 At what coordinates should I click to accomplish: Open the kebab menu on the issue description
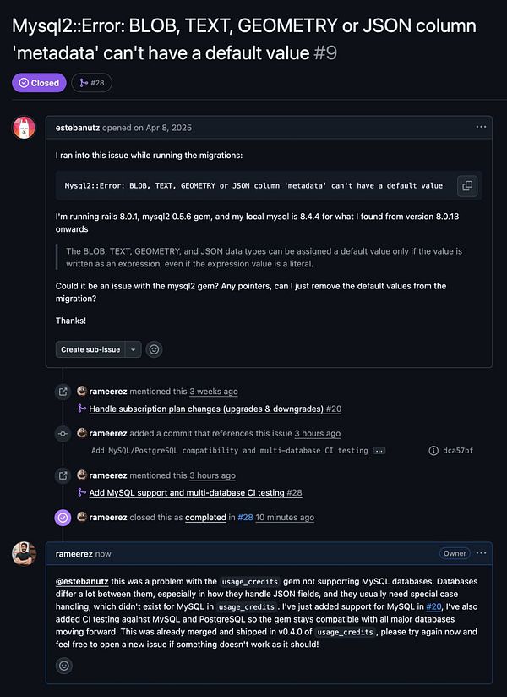click(x=481, y=127)
